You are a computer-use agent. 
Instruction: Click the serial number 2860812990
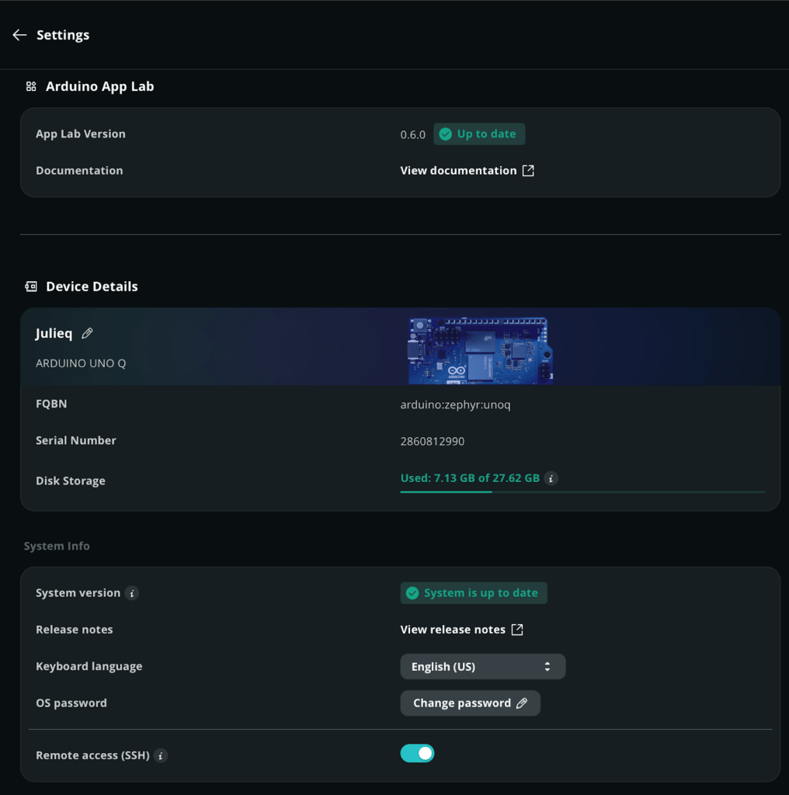click(x=433, y=441)
